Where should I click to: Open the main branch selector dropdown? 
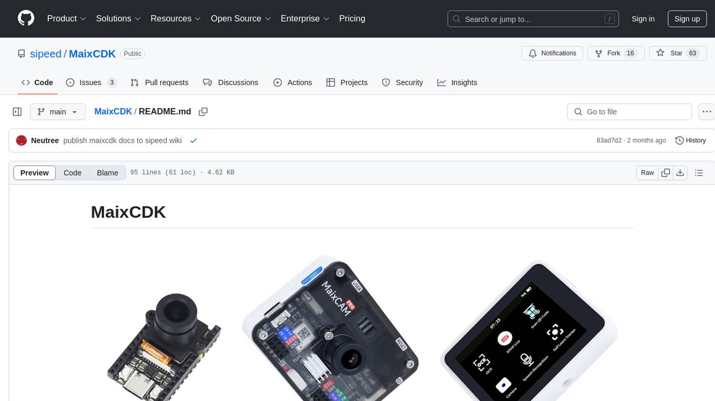pos(58,112)
